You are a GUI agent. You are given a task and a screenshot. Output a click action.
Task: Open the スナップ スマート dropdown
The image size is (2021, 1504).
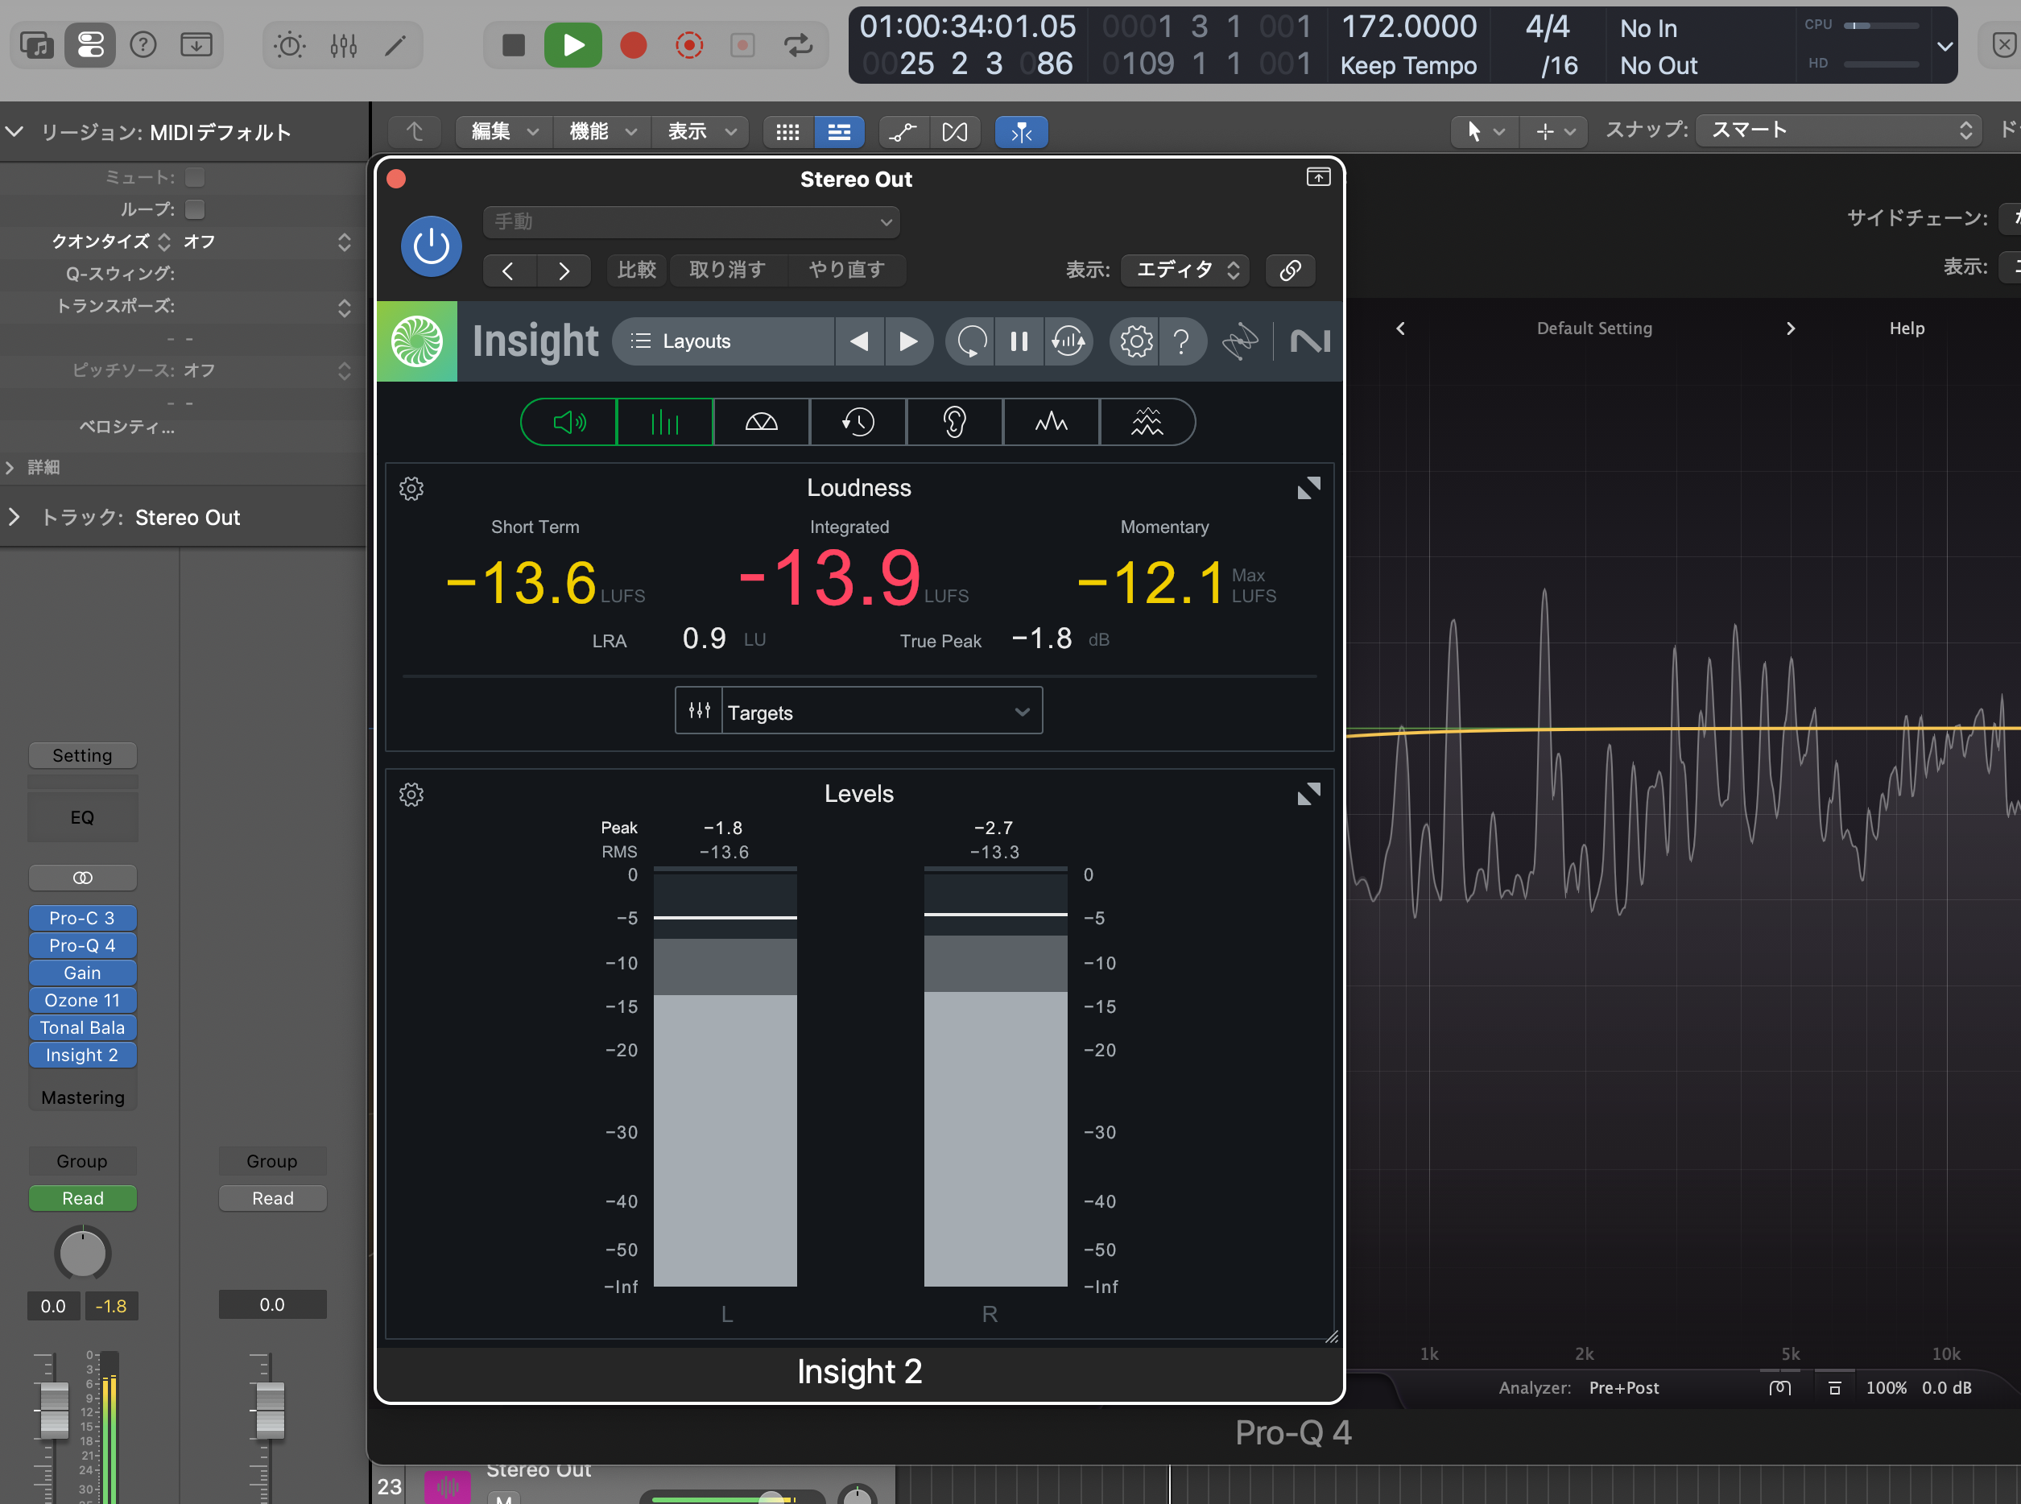[1839, 130]
